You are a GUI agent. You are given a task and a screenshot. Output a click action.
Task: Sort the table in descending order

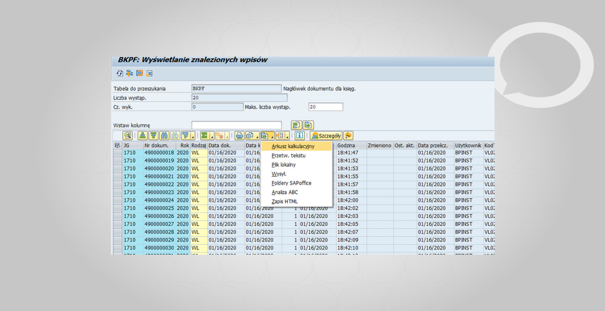pyautogui.click(x=153, y=135)
